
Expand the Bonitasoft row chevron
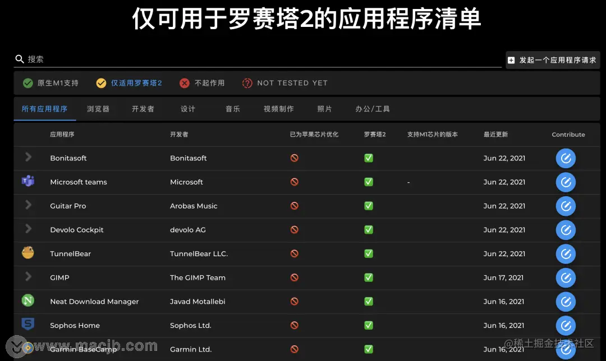tap(28, 157)
